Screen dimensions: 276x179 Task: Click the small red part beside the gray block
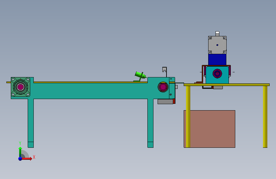point(174,101)
